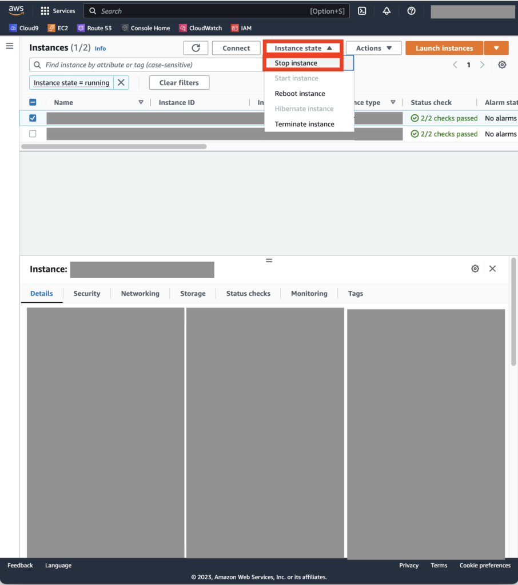The width and height of the screenshot is (518, 585).
Task: Collapse the Instance state dropdown
Action: (x=303, y=48)
